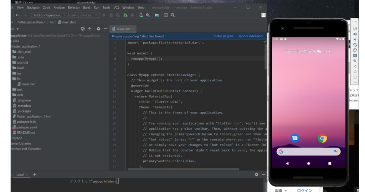This screenshot has height=192, width=365.
Task: Click the Stop square icon in the toolbar
Action: (132, 15)
